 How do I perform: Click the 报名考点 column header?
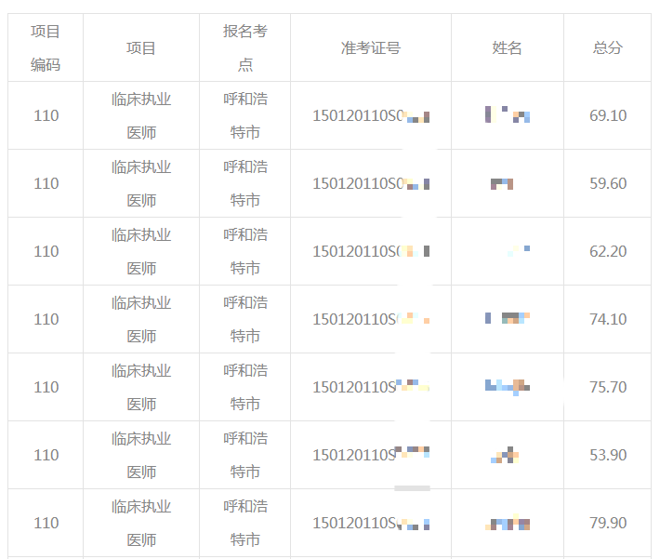(244, 47)
